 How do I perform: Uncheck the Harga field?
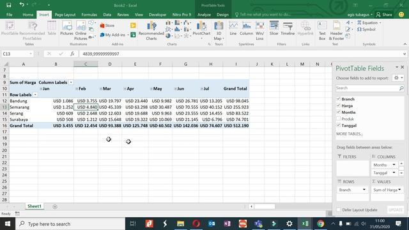click(339, 105)
